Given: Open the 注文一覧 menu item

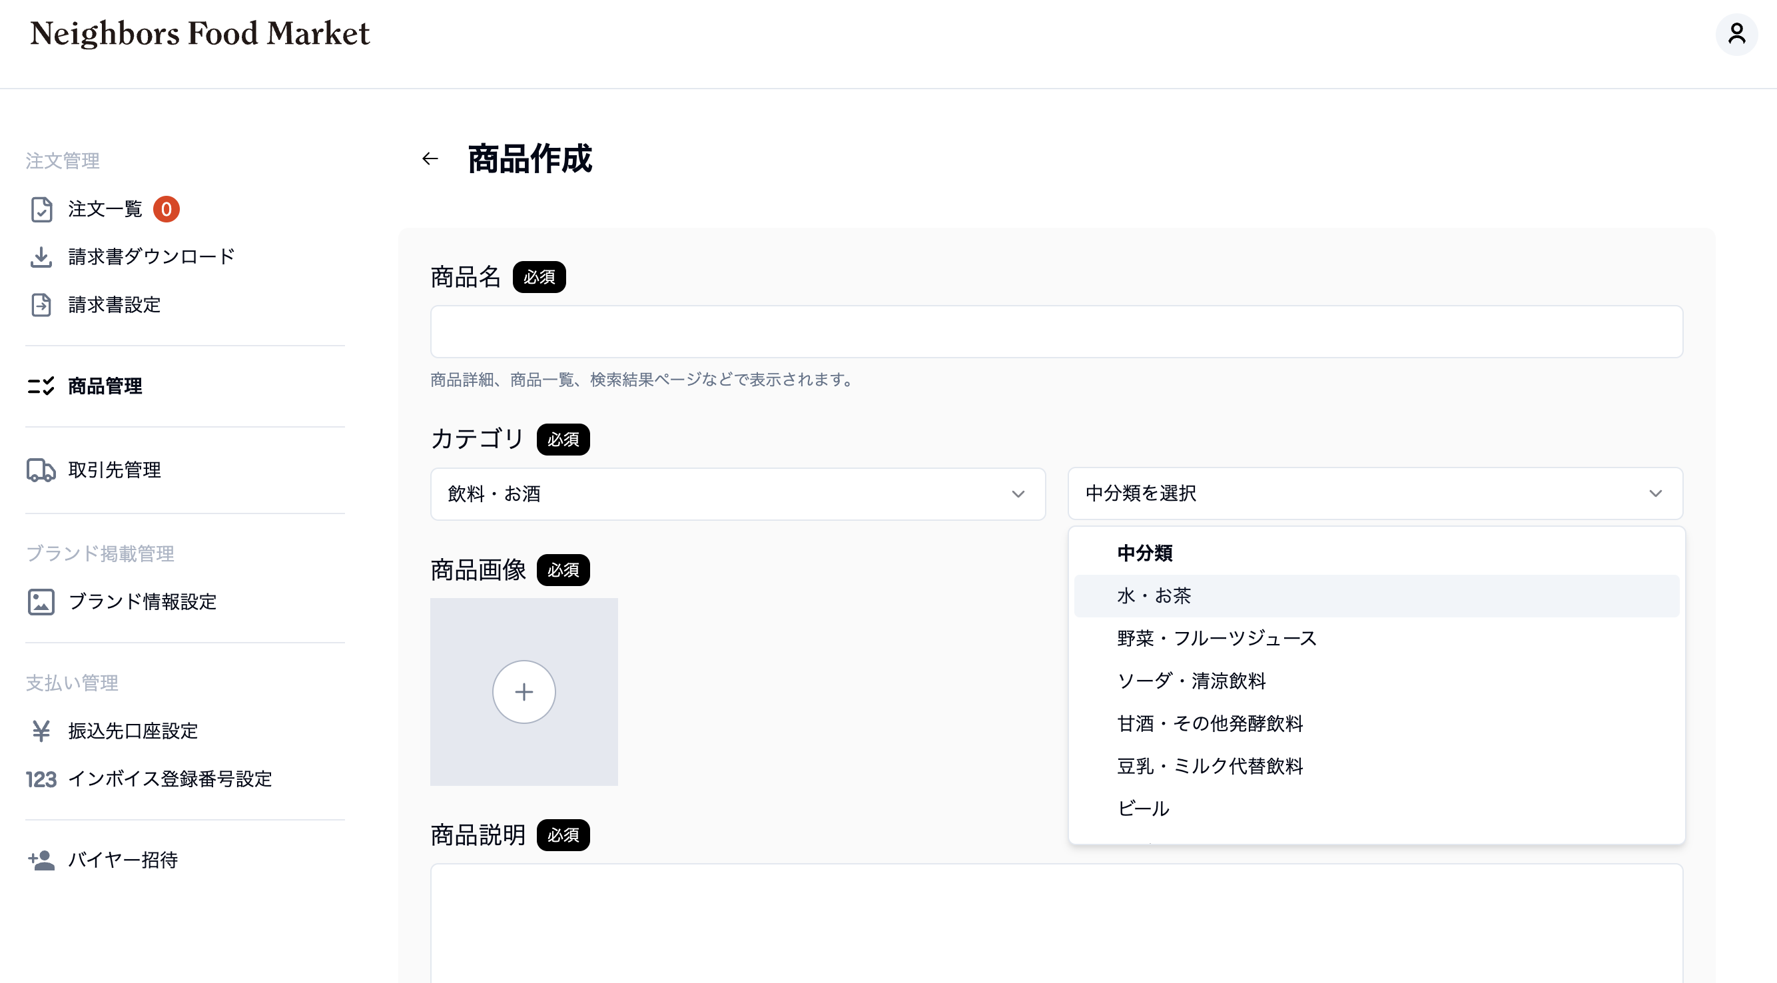Looking at the screenshot, I should click(x=103, y=209).
